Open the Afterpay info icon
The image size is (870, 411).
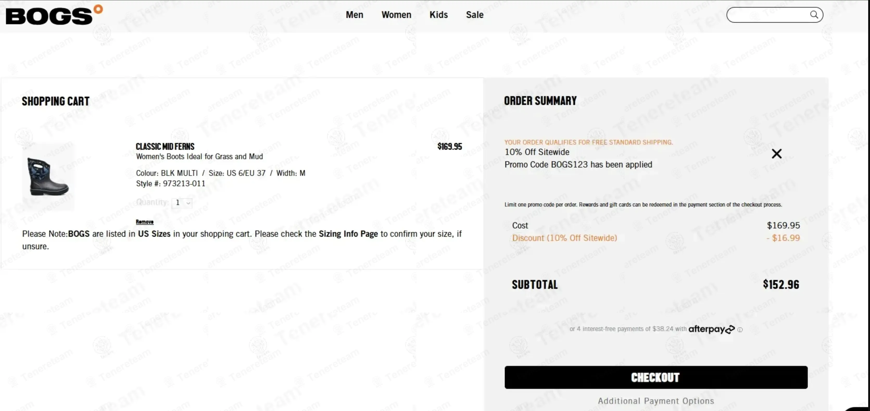(740, 330)
